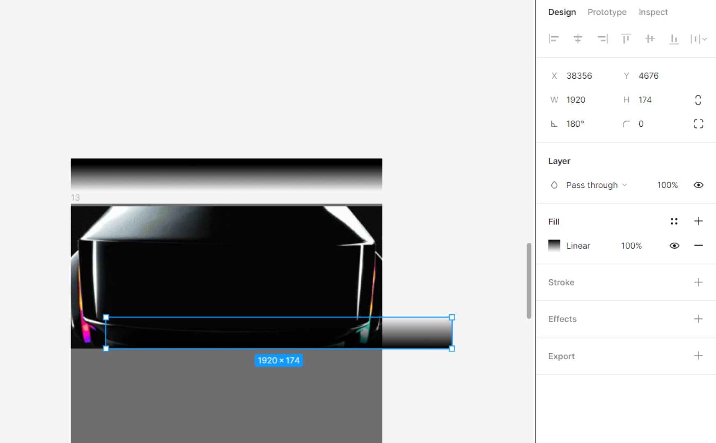Viewport: 716px width, 443px height.
Task: Edit the width value 1920
Action: (576, 100)
